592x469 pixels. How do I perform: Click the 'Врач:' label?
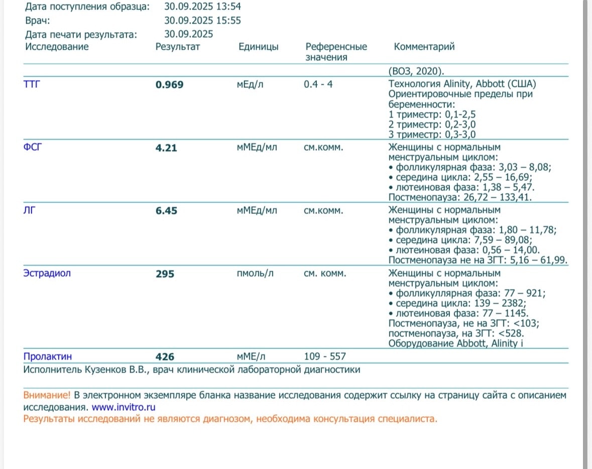[37, 21]
